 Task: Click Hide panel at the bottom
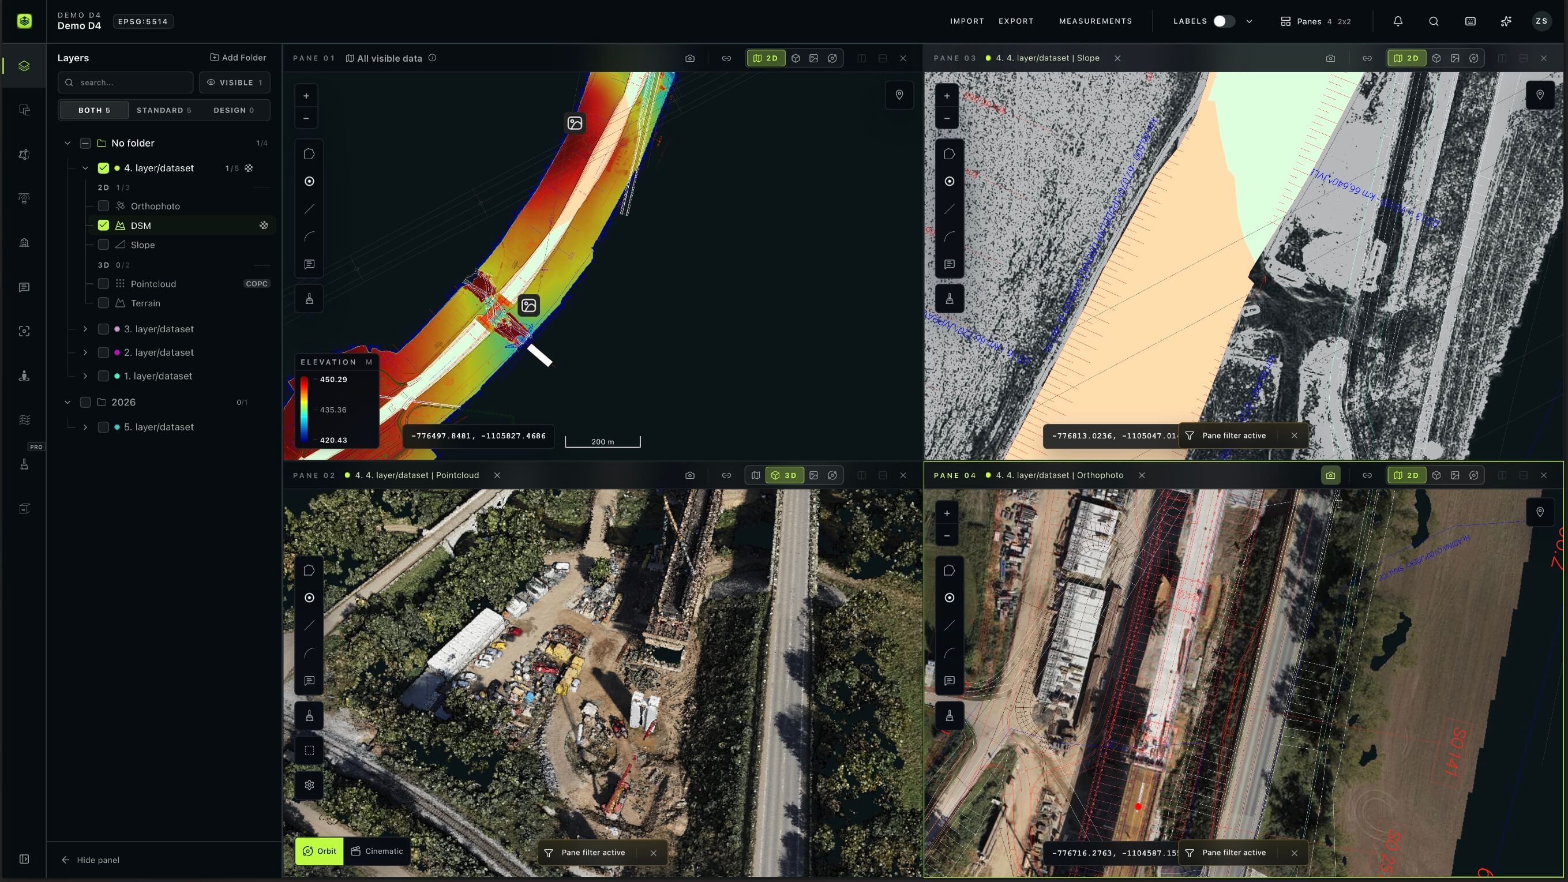coord(90,860)
